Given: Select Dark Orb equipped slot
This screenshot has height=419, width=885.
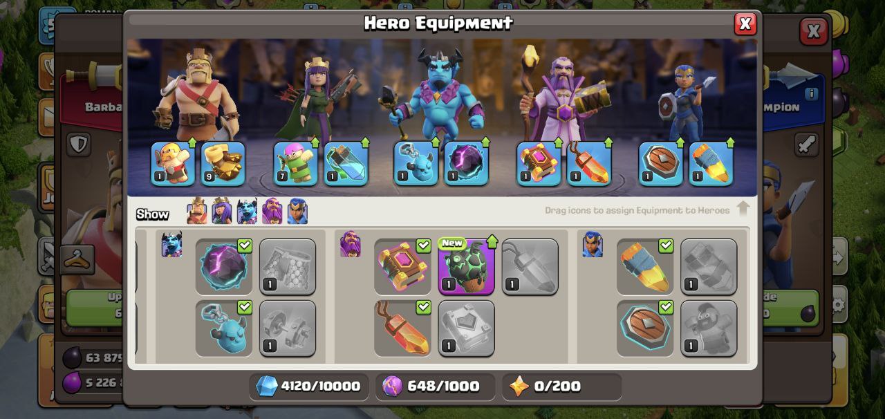Looking at the screenshot, I should tap(466, 164).
